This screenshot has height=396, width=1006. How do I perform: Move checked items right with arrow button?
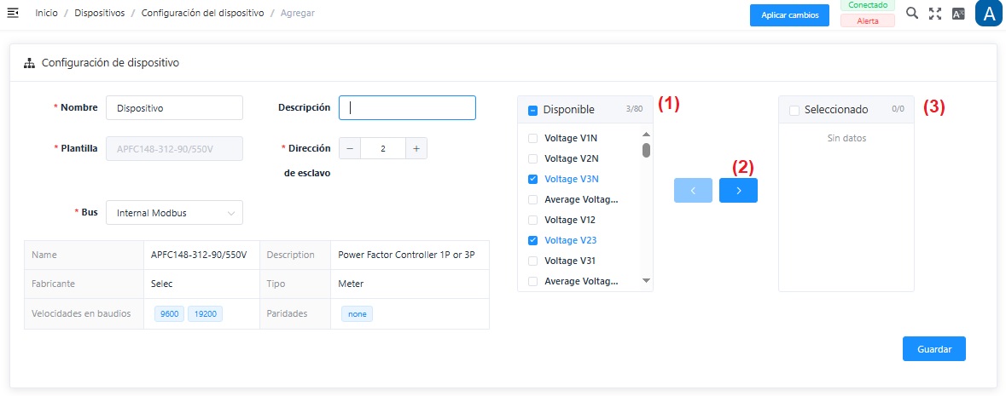738,191
